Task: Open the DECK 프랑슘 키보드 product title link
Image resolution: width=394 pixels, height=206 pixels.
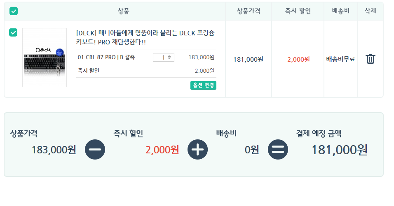Action: point(145,37)
